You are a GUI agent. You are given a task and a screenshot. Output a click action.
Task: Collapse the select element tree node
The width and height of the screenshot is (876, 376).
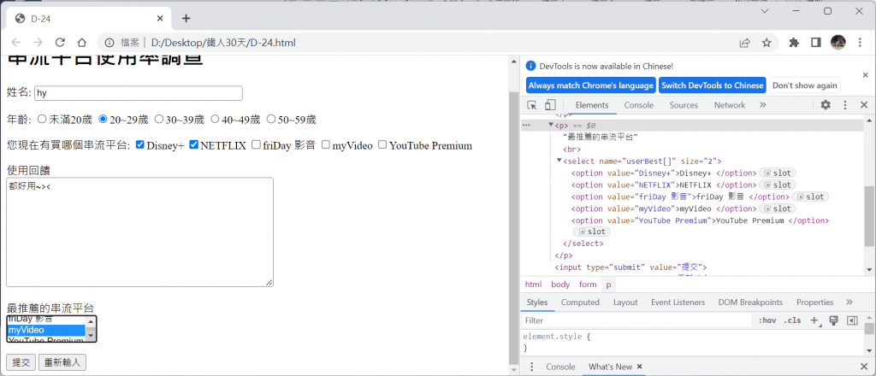click(x=559, y=162)
